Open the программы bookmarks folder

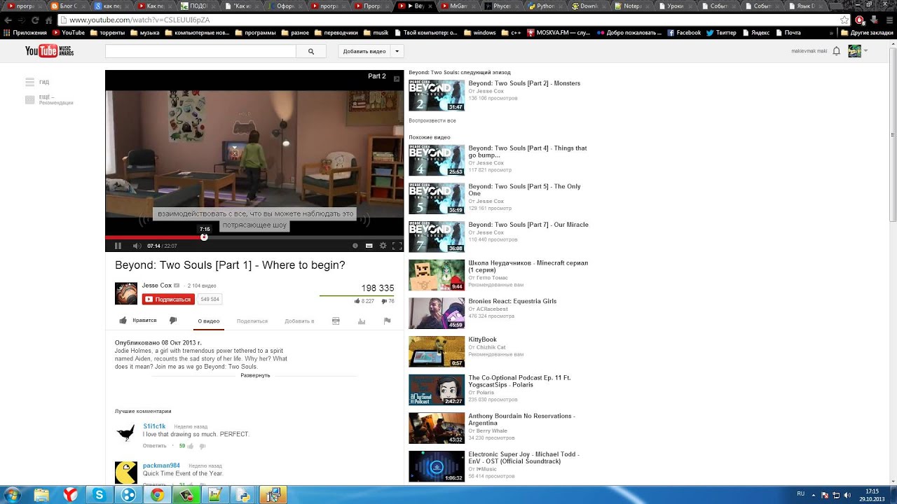pyautogui.click(x=255, y=32)
